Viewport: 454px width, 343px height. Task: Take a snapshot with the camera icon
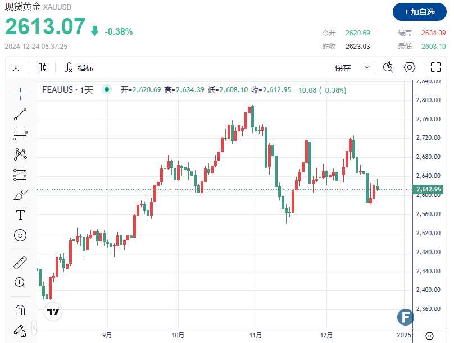tap(387, 67)
